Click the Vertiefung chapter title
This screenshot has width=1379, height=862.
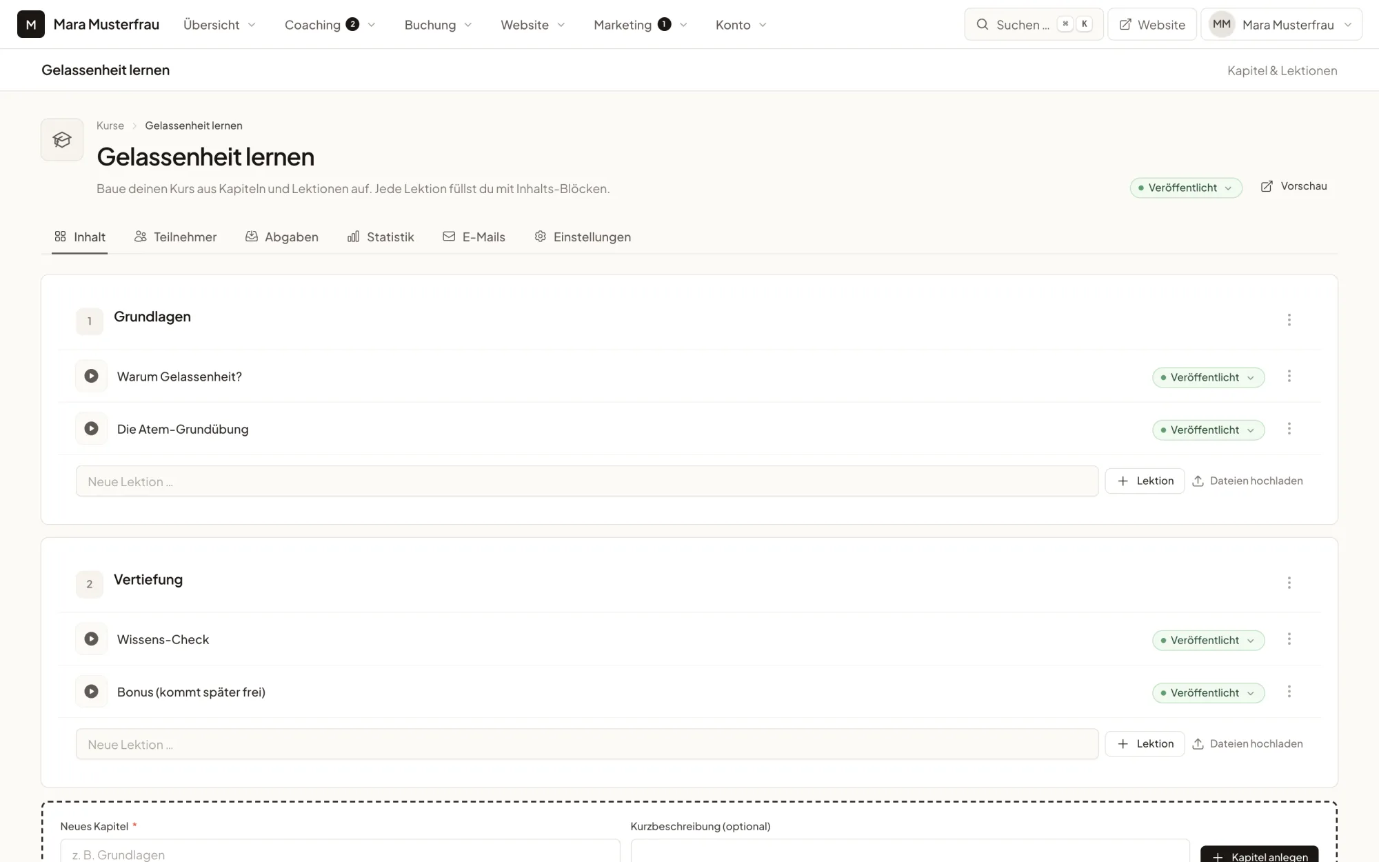[x=148, y=579]
